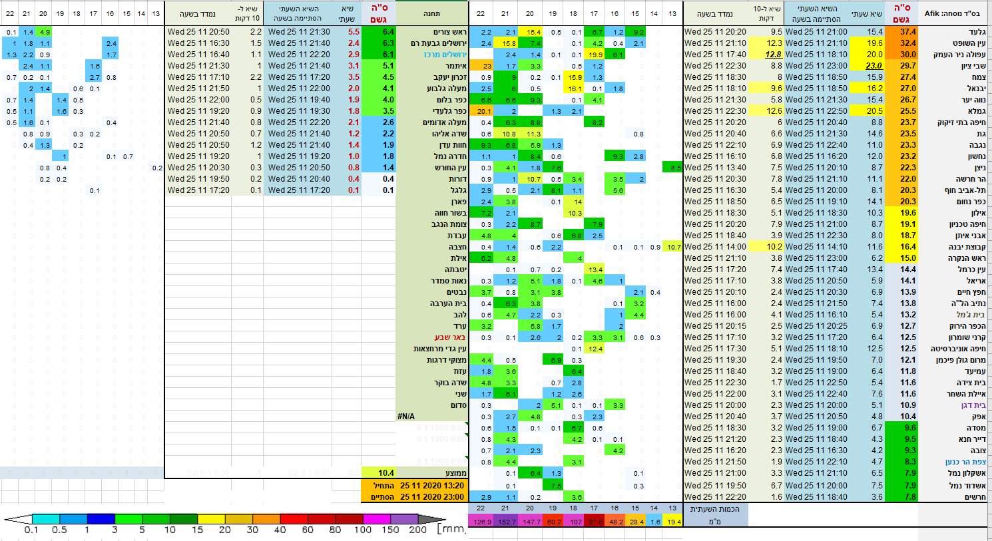Select the start time 13:20 cell
This screenshot has height=541, width=992.
pos(432,485)
